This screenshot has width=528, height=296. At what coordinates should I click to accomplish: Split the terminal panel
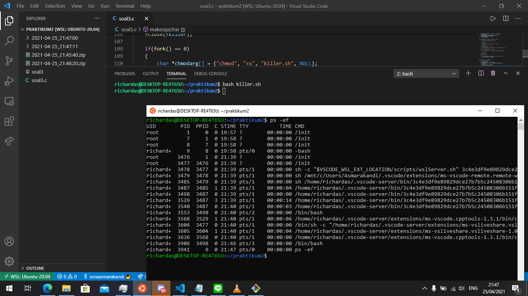coord(481,73)
